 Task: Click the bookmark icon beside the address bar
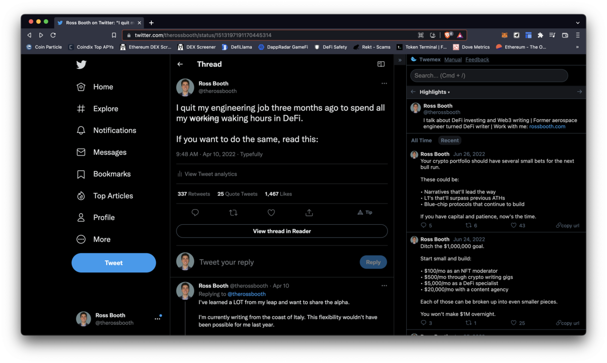114,35
